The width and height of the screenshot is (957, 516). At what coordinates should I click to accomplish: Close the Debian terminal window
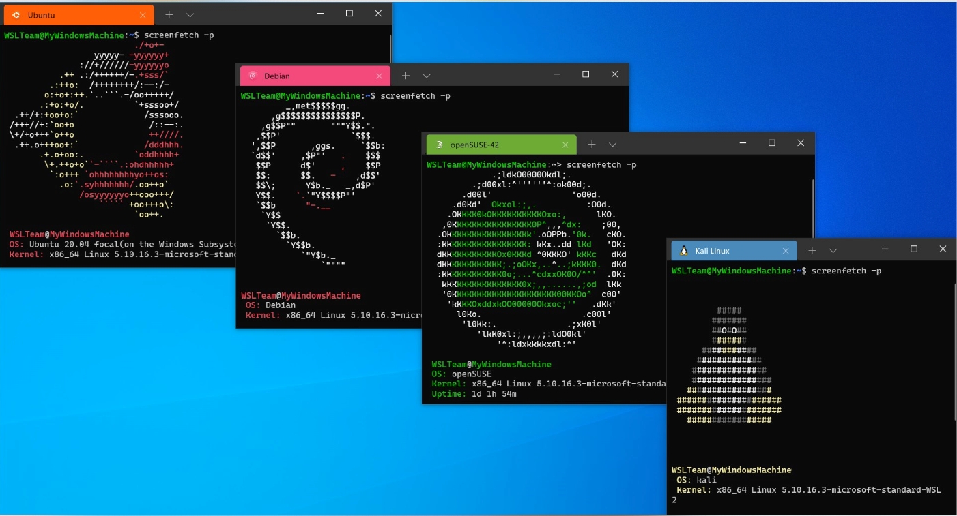pyautogui.click(x=615, y=74)
